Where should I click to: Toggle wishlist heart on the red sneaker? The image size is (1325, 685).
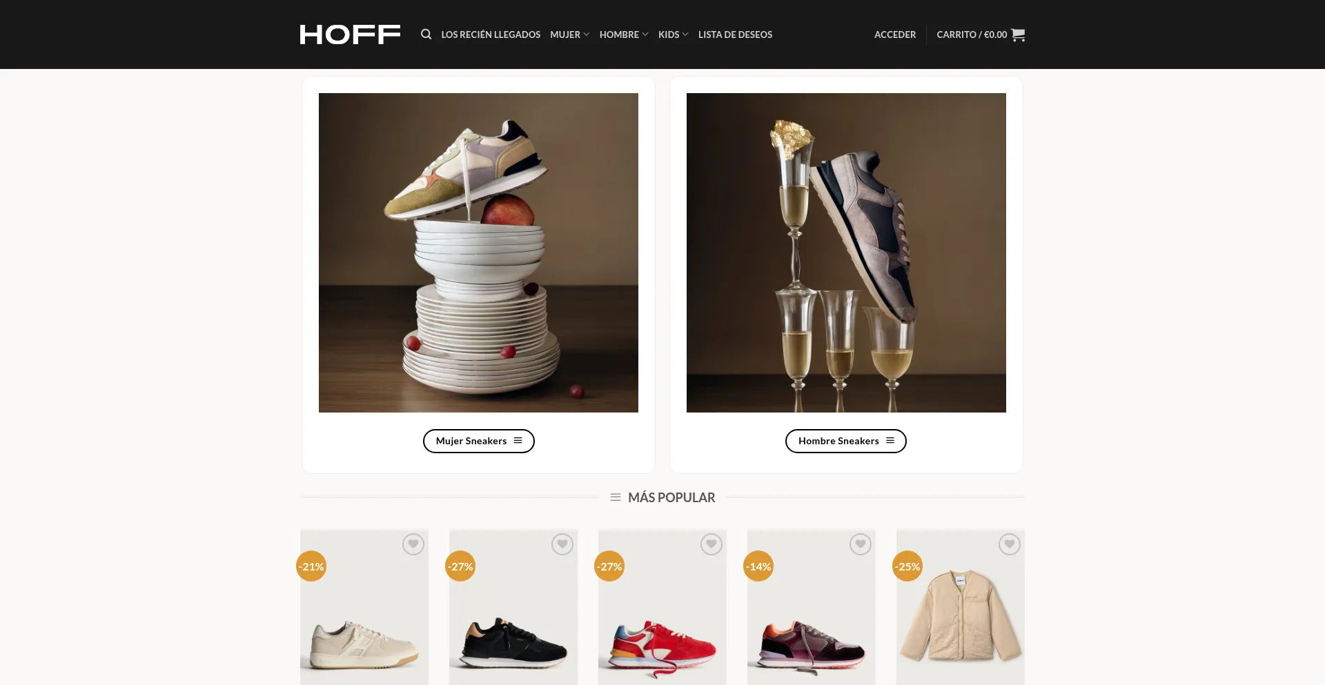pos(711,544)
